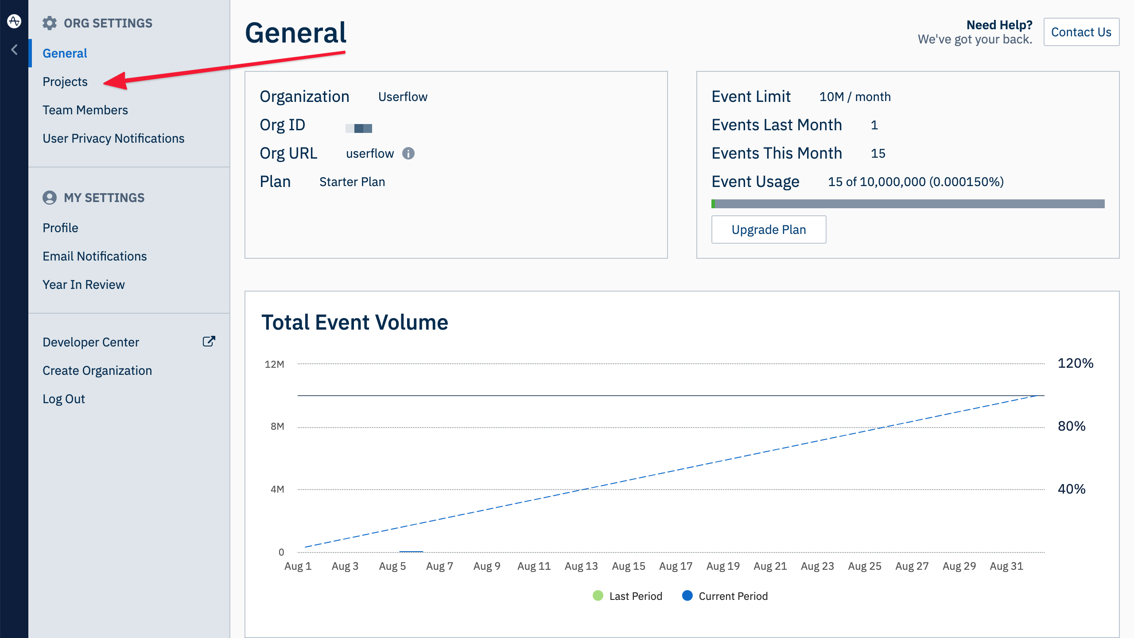Click the Aug 15 axis label

pyautogui.click(x=629, y=566)
